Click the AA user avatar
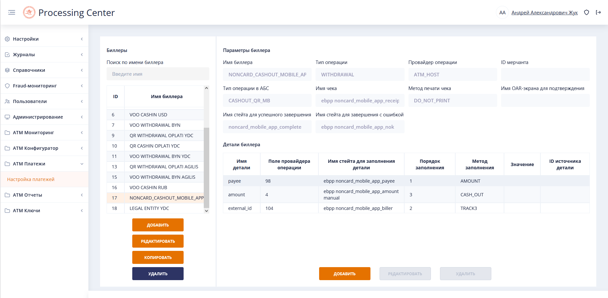Screen dimensions: 608x298 tap(502, 13)
